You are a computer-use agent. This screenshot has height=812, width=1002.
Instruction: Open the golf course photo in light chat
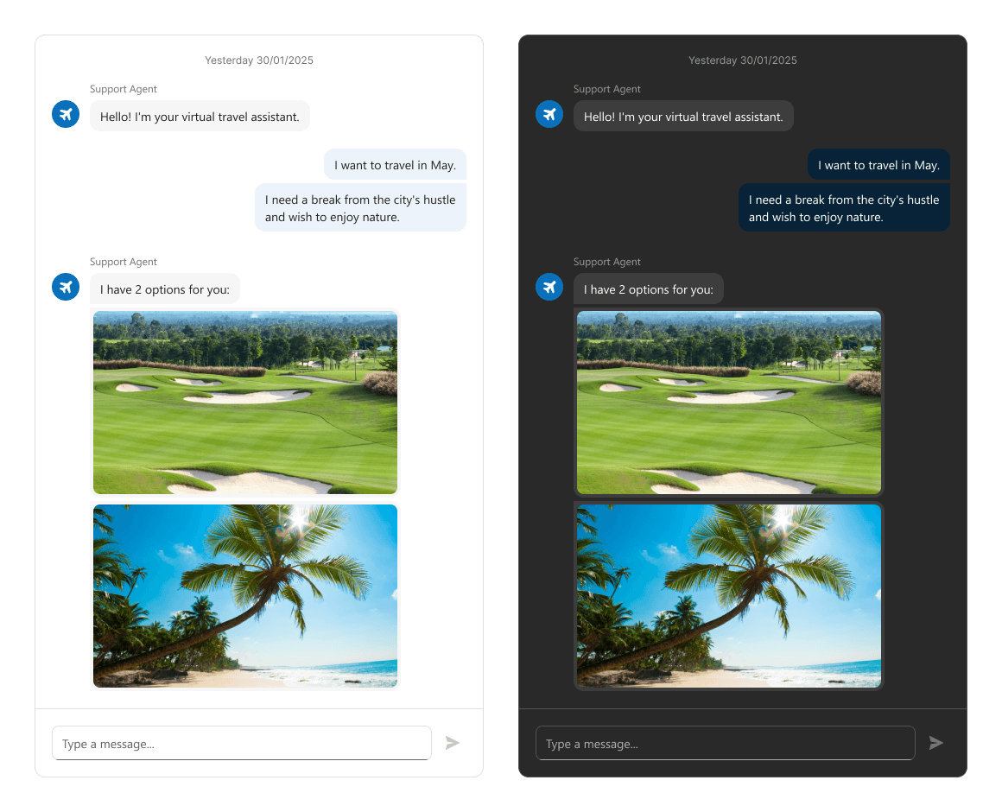245,402
